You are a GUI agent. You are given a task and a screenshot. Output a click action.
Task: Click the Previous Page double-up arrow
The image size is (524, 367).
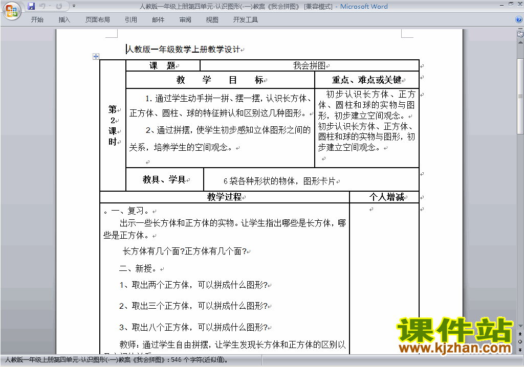[x=520, y=334]
